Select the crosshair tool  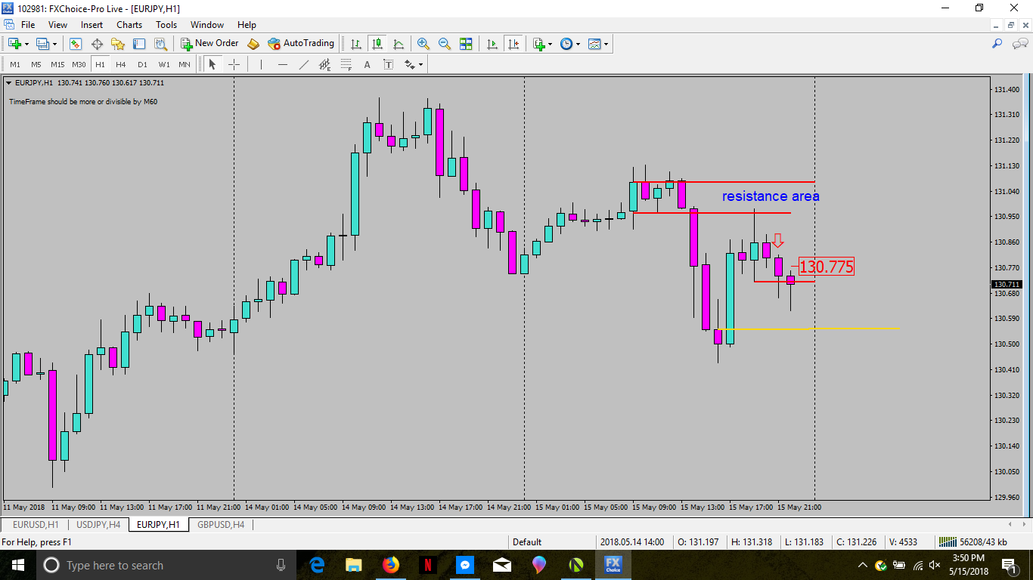(x=234, y=65)
